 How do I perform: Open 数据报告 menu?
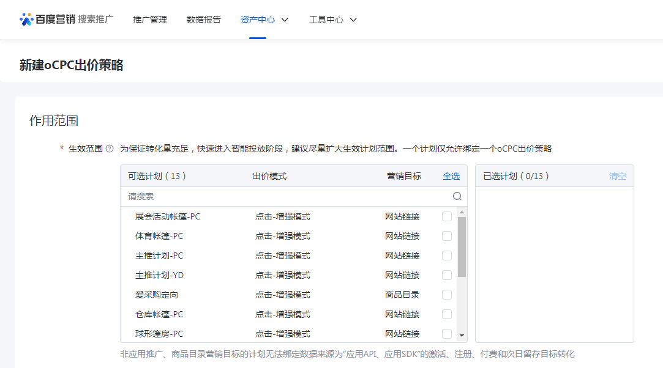click(x=203, y=20)
